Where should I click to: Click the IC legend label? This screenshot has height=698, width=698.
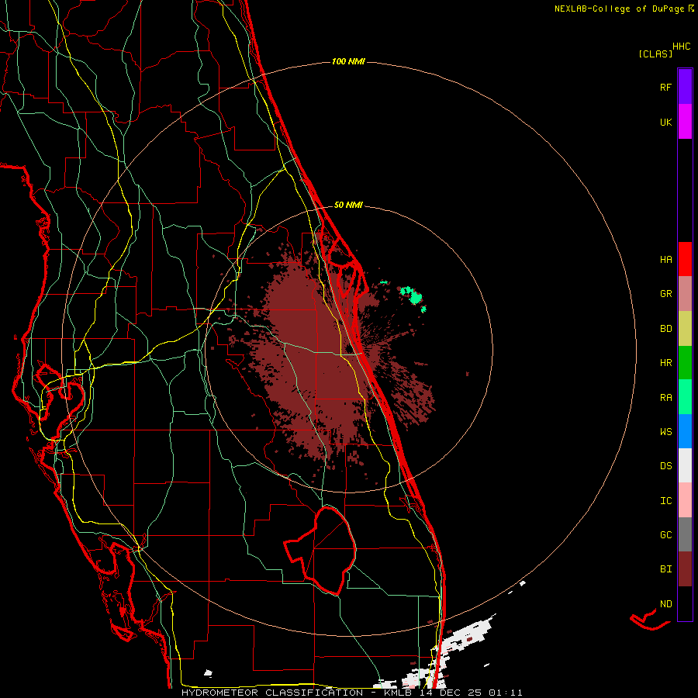[x=665, y=501]
